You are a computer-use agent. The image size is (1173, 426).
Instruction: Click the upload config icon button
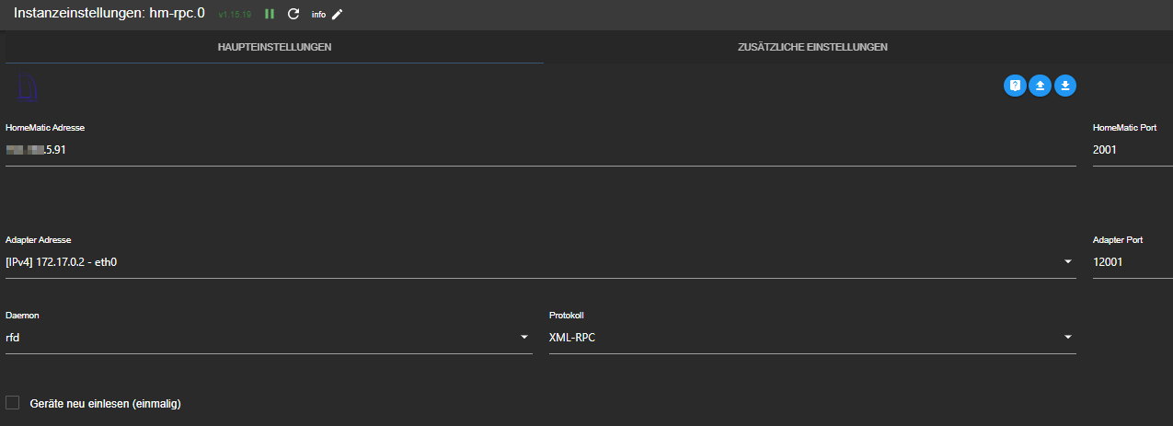coord(1040,86)
